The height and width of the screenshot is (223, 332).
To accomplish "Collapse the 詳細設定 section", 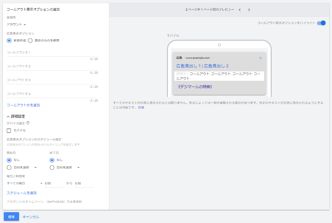I will [16, 116].
